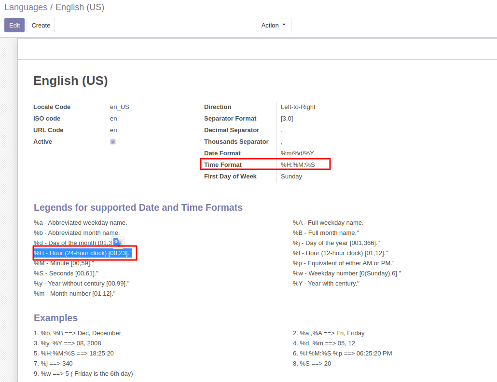
Task: Click the %y Year without century legend
Action: 82,284
